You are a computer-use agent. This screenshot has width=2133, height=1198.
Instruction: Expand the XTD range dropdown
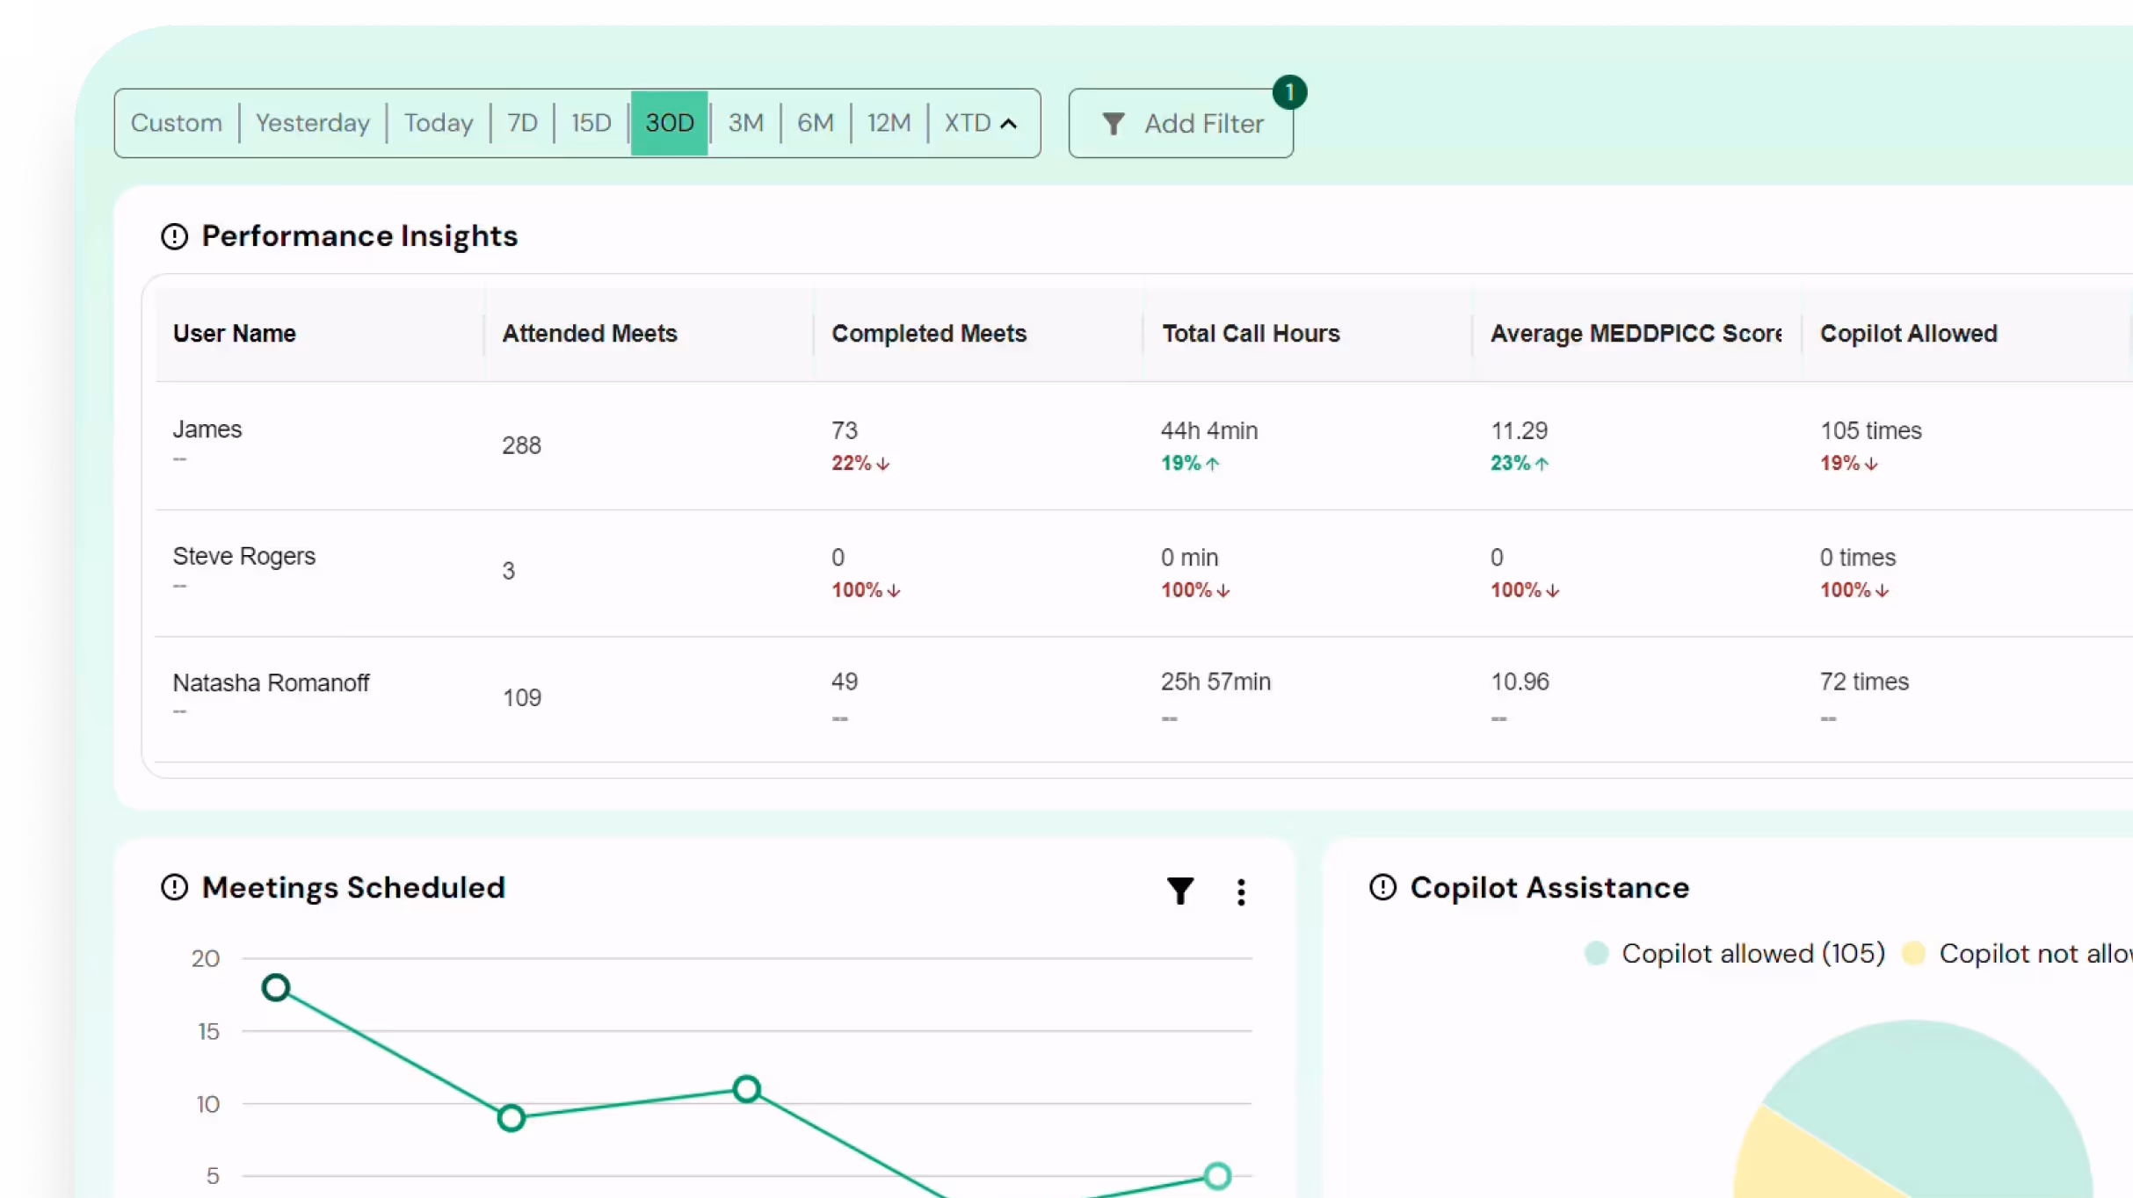980,123
